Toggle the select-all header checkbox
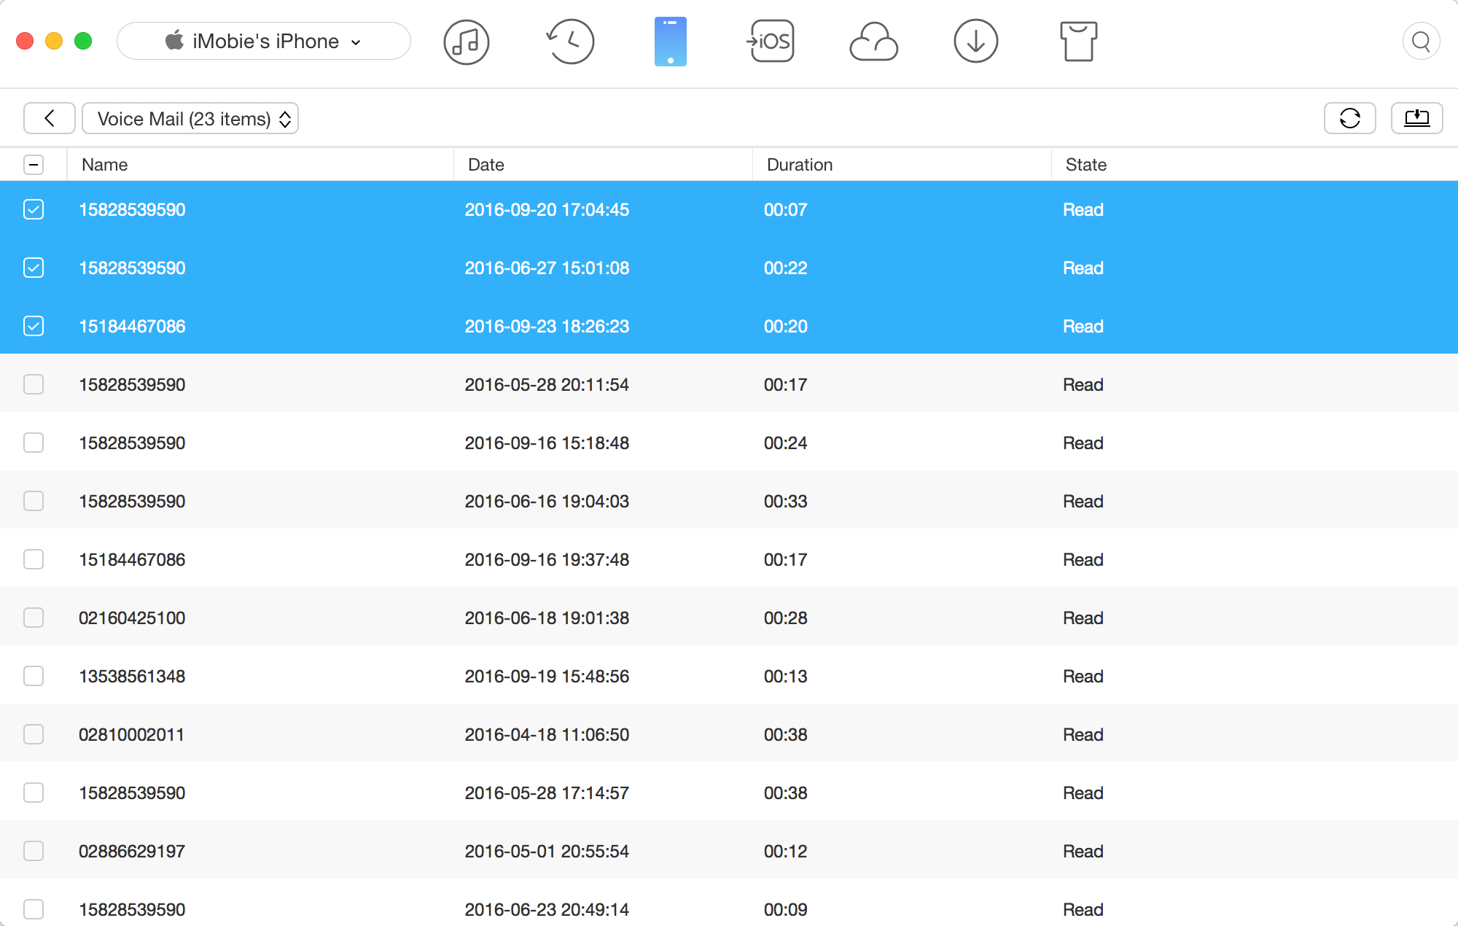Screen dimensions: 1458x926 [x=34, y=165]
